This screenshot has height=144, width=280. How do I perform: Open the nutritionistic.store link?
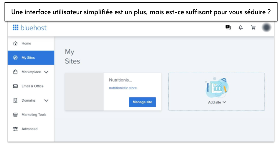pos(123,88)
